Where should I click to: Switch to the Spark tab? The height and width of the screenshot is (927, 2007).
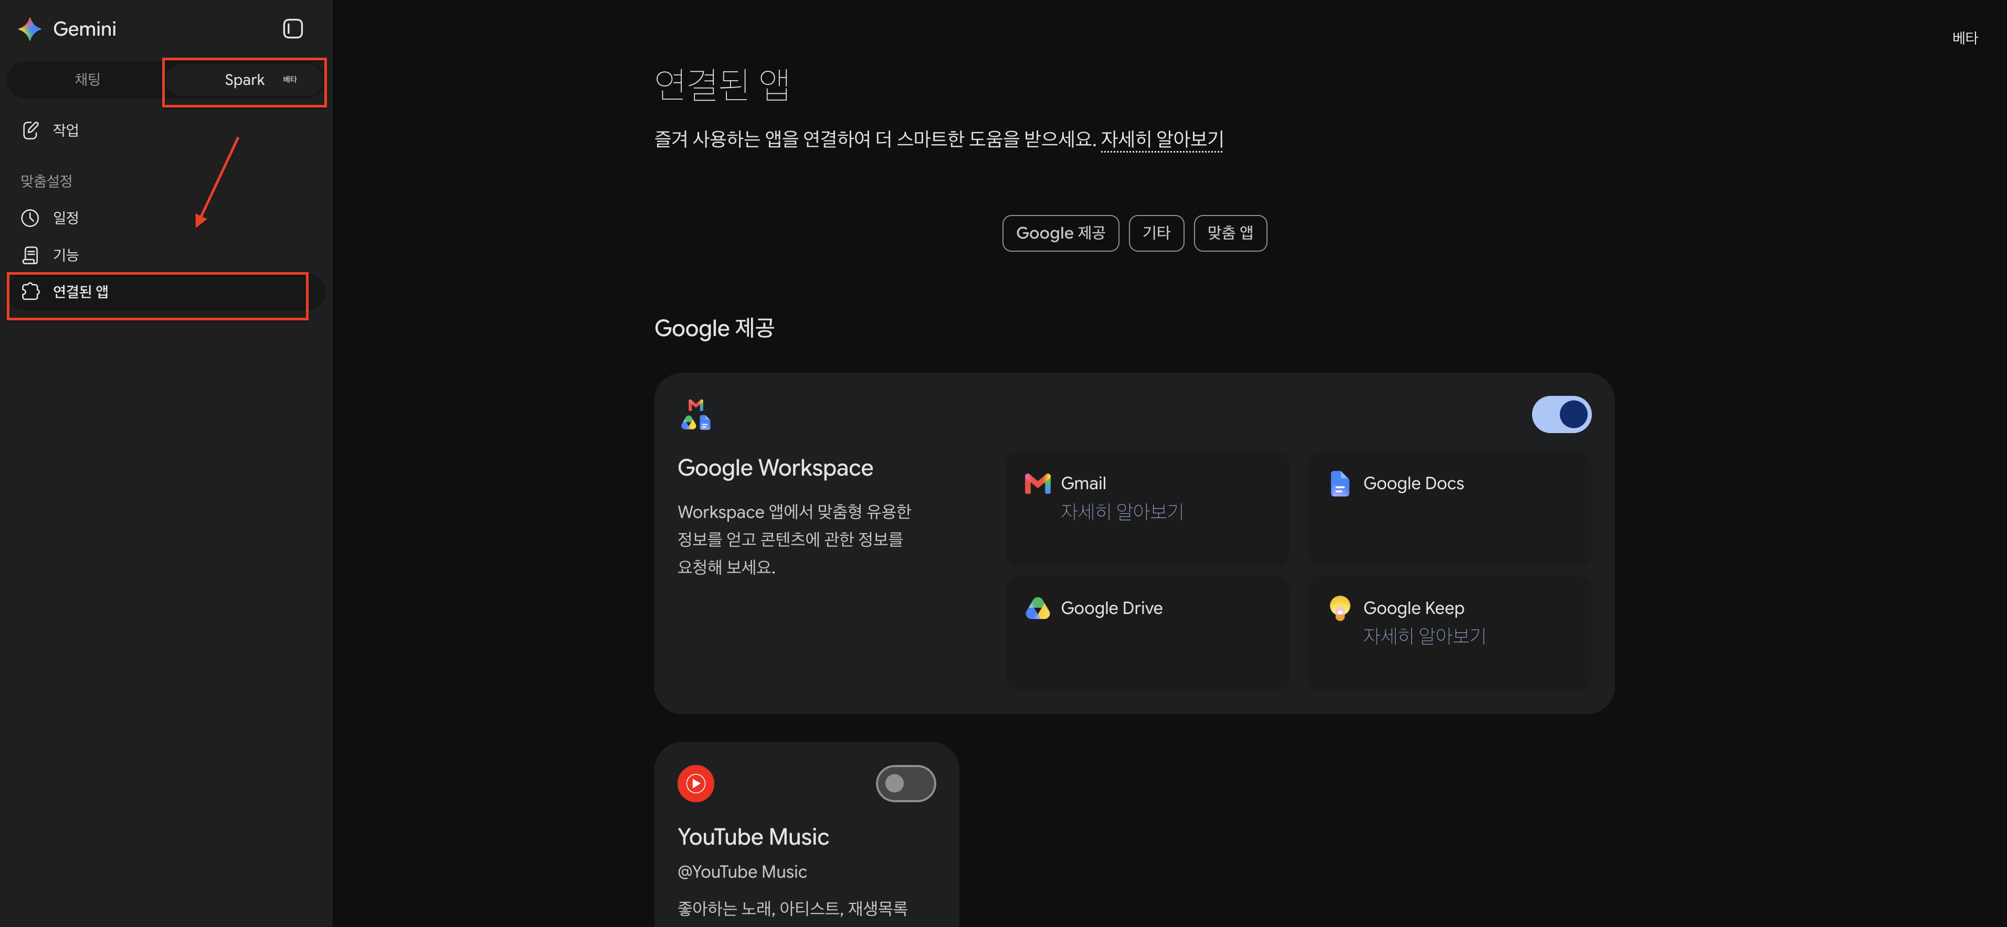(x=245, y=79)
